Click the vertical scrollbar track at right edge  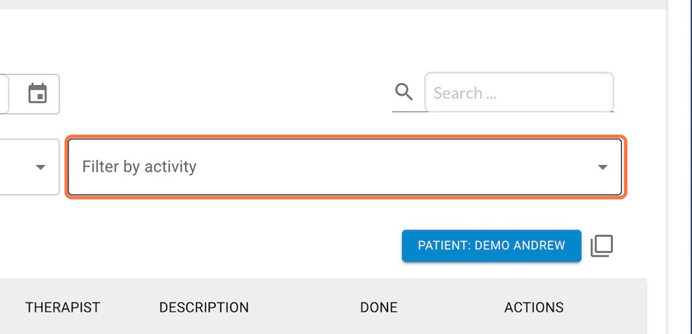[x=680, y=167]
